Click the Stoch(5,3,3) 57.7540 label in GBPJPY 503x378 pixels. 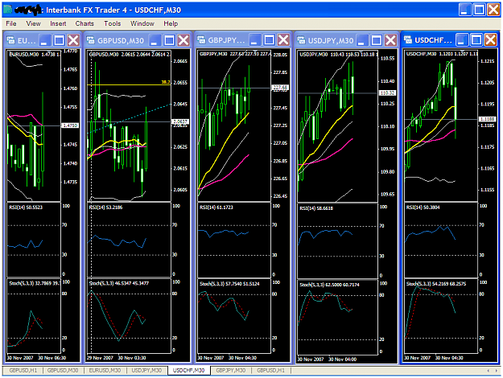point(229,284)
